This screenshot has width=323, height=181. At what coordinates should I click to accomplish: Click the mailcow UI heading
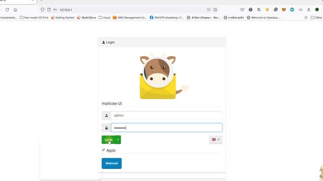point(112,104)
